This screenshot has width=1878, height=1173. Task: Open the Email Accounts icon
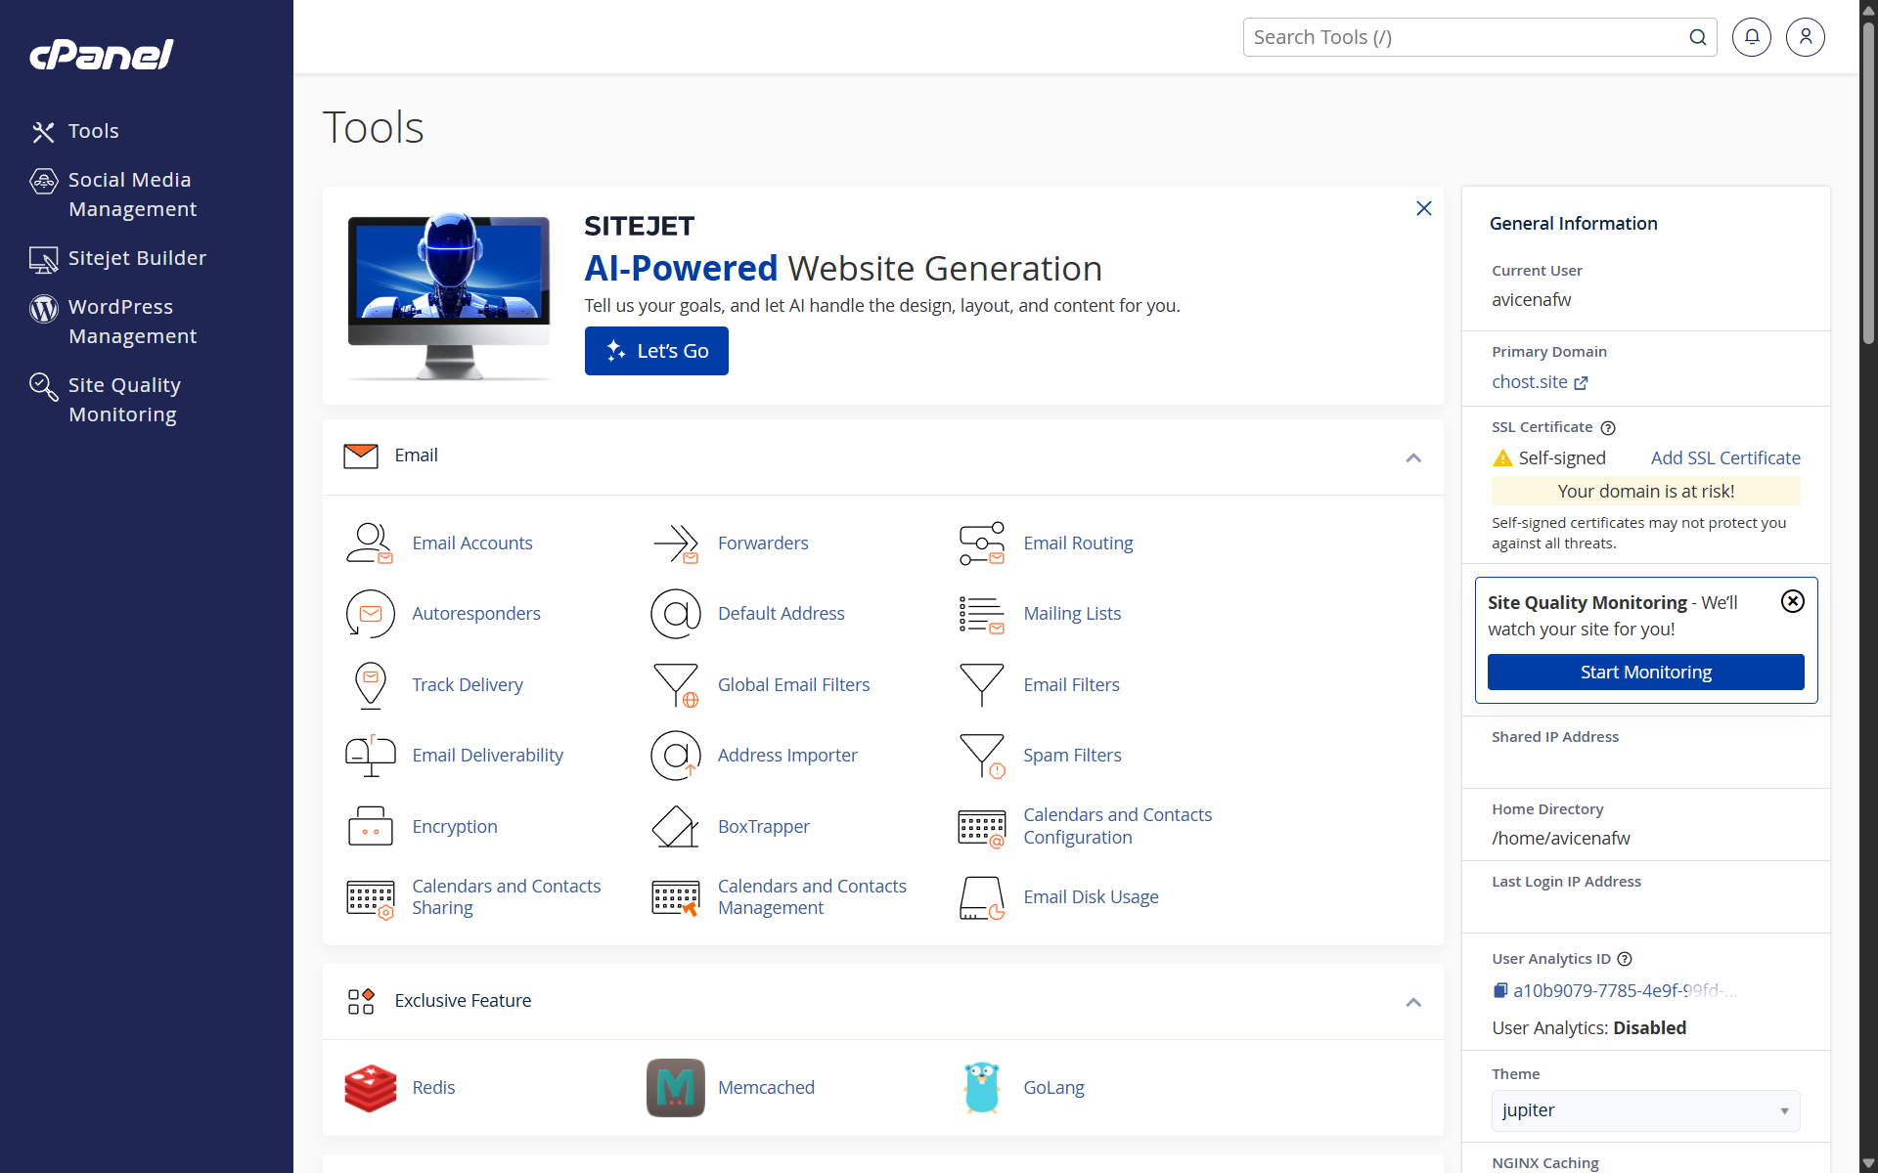(x=370, y=543)
